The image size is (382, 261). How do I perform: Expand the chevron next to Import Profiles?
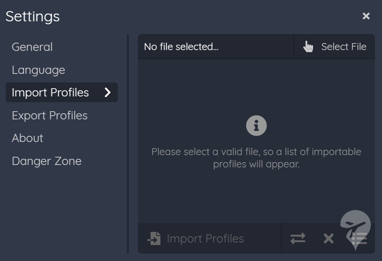[108, 92]
